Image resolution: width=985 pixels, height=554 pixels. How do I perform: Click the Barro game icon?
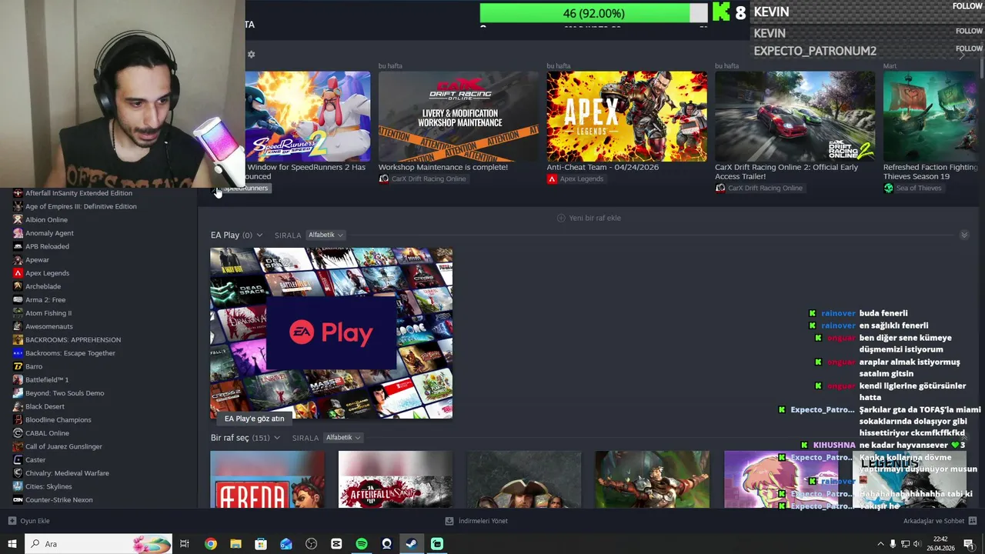[18, 366]
